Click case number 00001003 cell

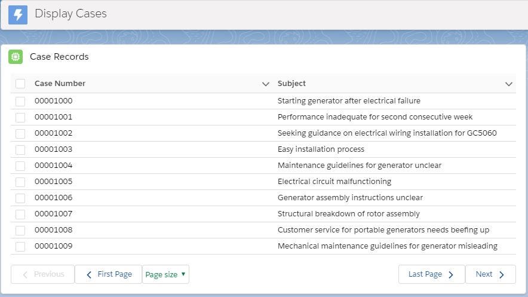(x=54, y=149)
